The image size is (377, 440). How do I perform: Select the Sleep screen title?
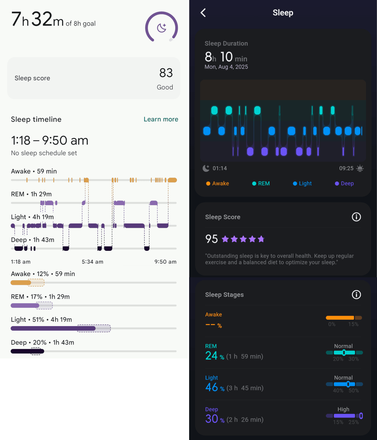click(x=283, y=13)
